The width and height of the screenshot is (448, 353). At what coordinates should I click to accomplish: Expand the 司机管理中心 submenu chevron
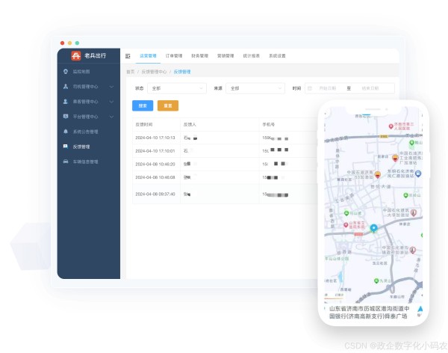pyautogui.click(x=111, y=87)
